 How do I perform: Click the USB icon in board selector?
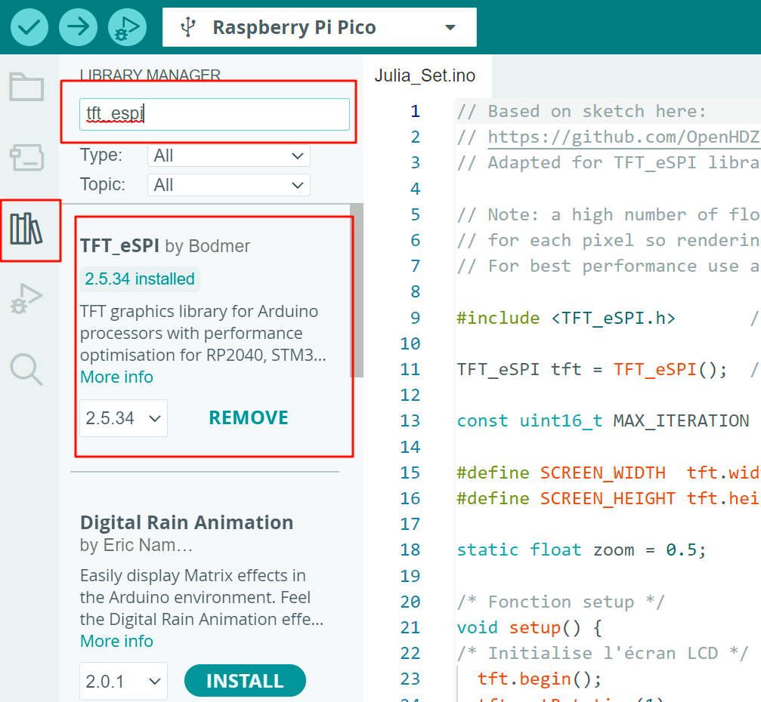(x=188, y=27)
